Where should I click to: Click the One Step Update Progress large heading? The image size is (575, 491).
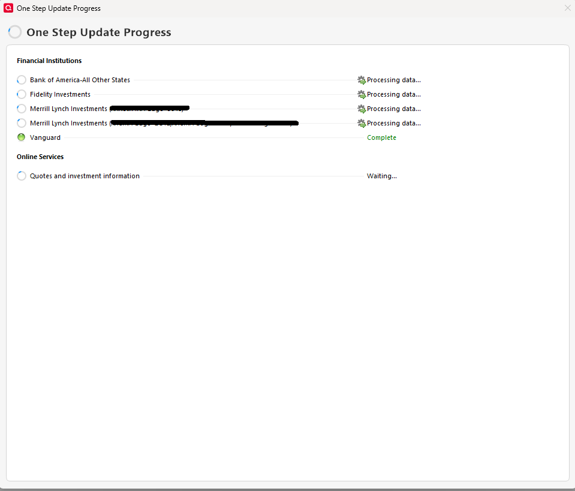click(x=99, y=32)
